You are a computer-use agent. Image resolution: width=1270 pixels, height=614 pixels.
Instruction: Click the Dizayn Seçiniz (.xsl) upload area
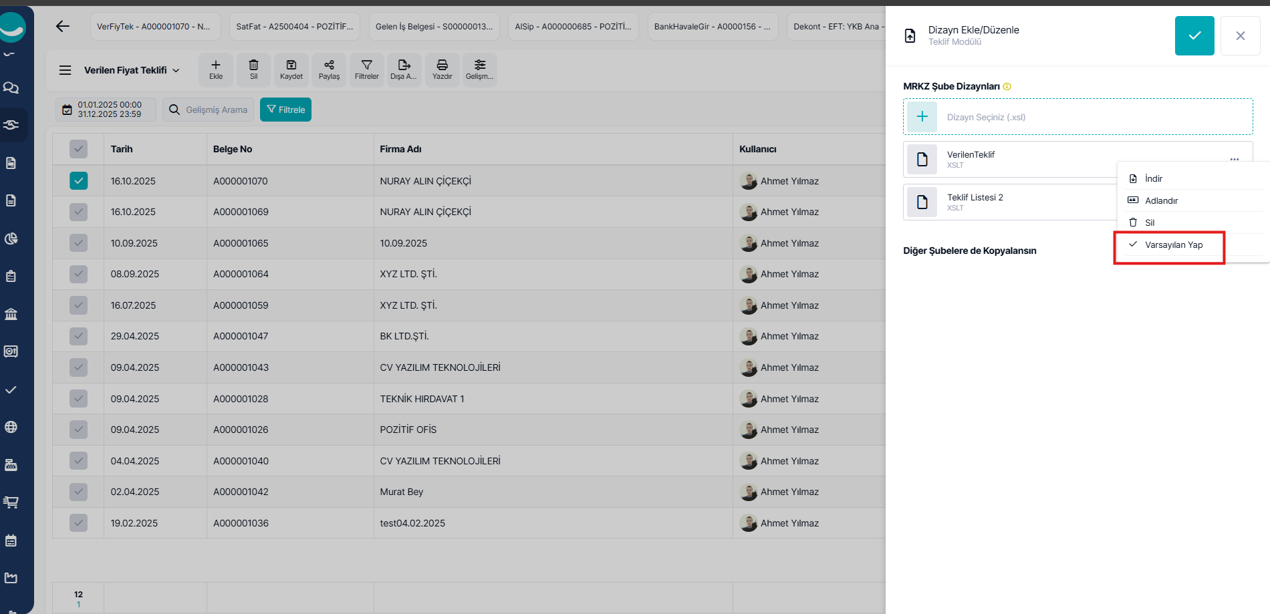[1077, 117]
